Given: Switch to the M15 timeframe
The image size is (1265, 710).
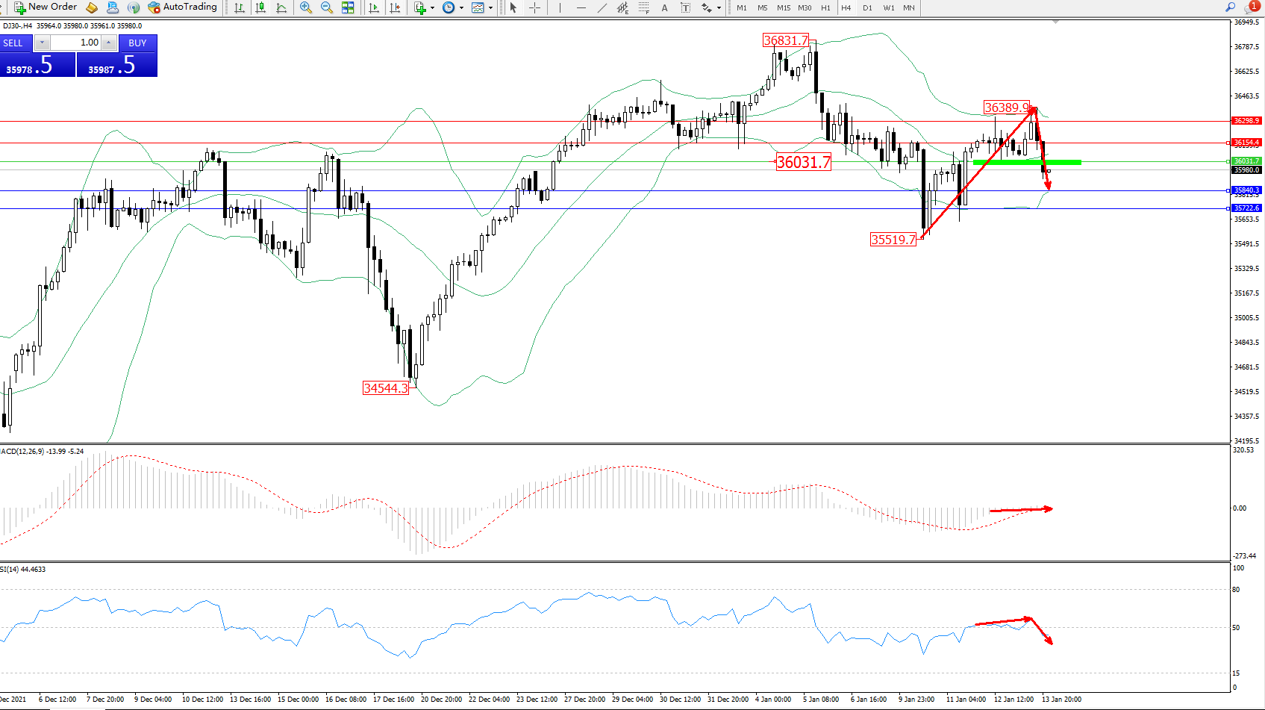Looking at the screenshot, I should click(783, 7).
